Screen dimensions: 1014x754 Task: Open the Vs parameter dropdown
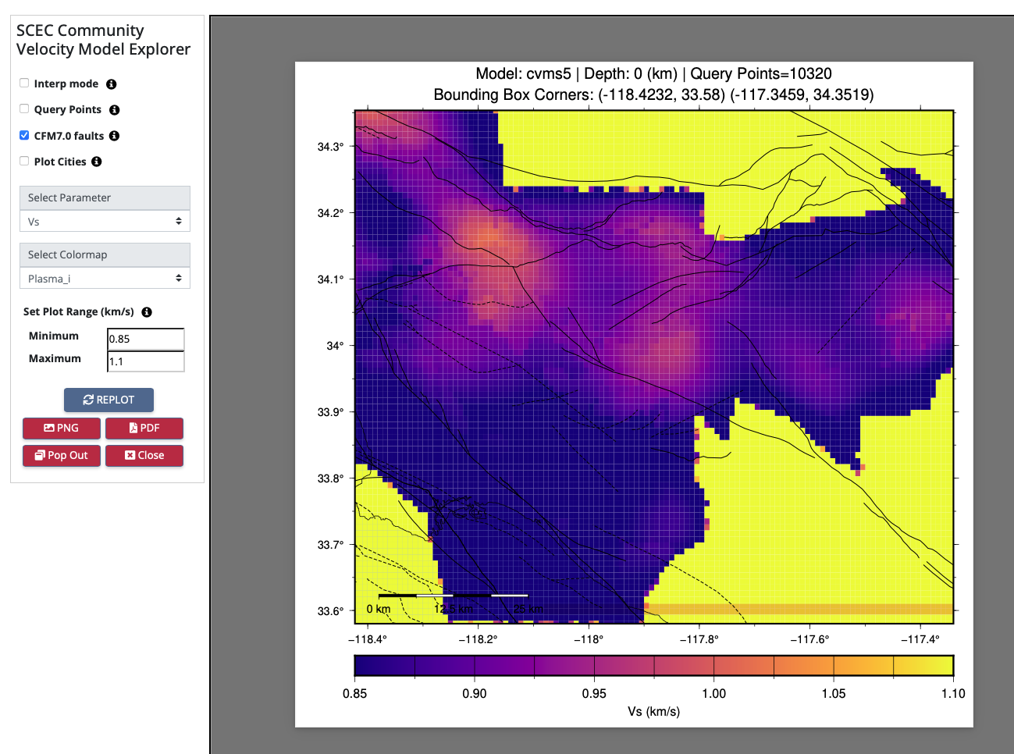(105, 222)
